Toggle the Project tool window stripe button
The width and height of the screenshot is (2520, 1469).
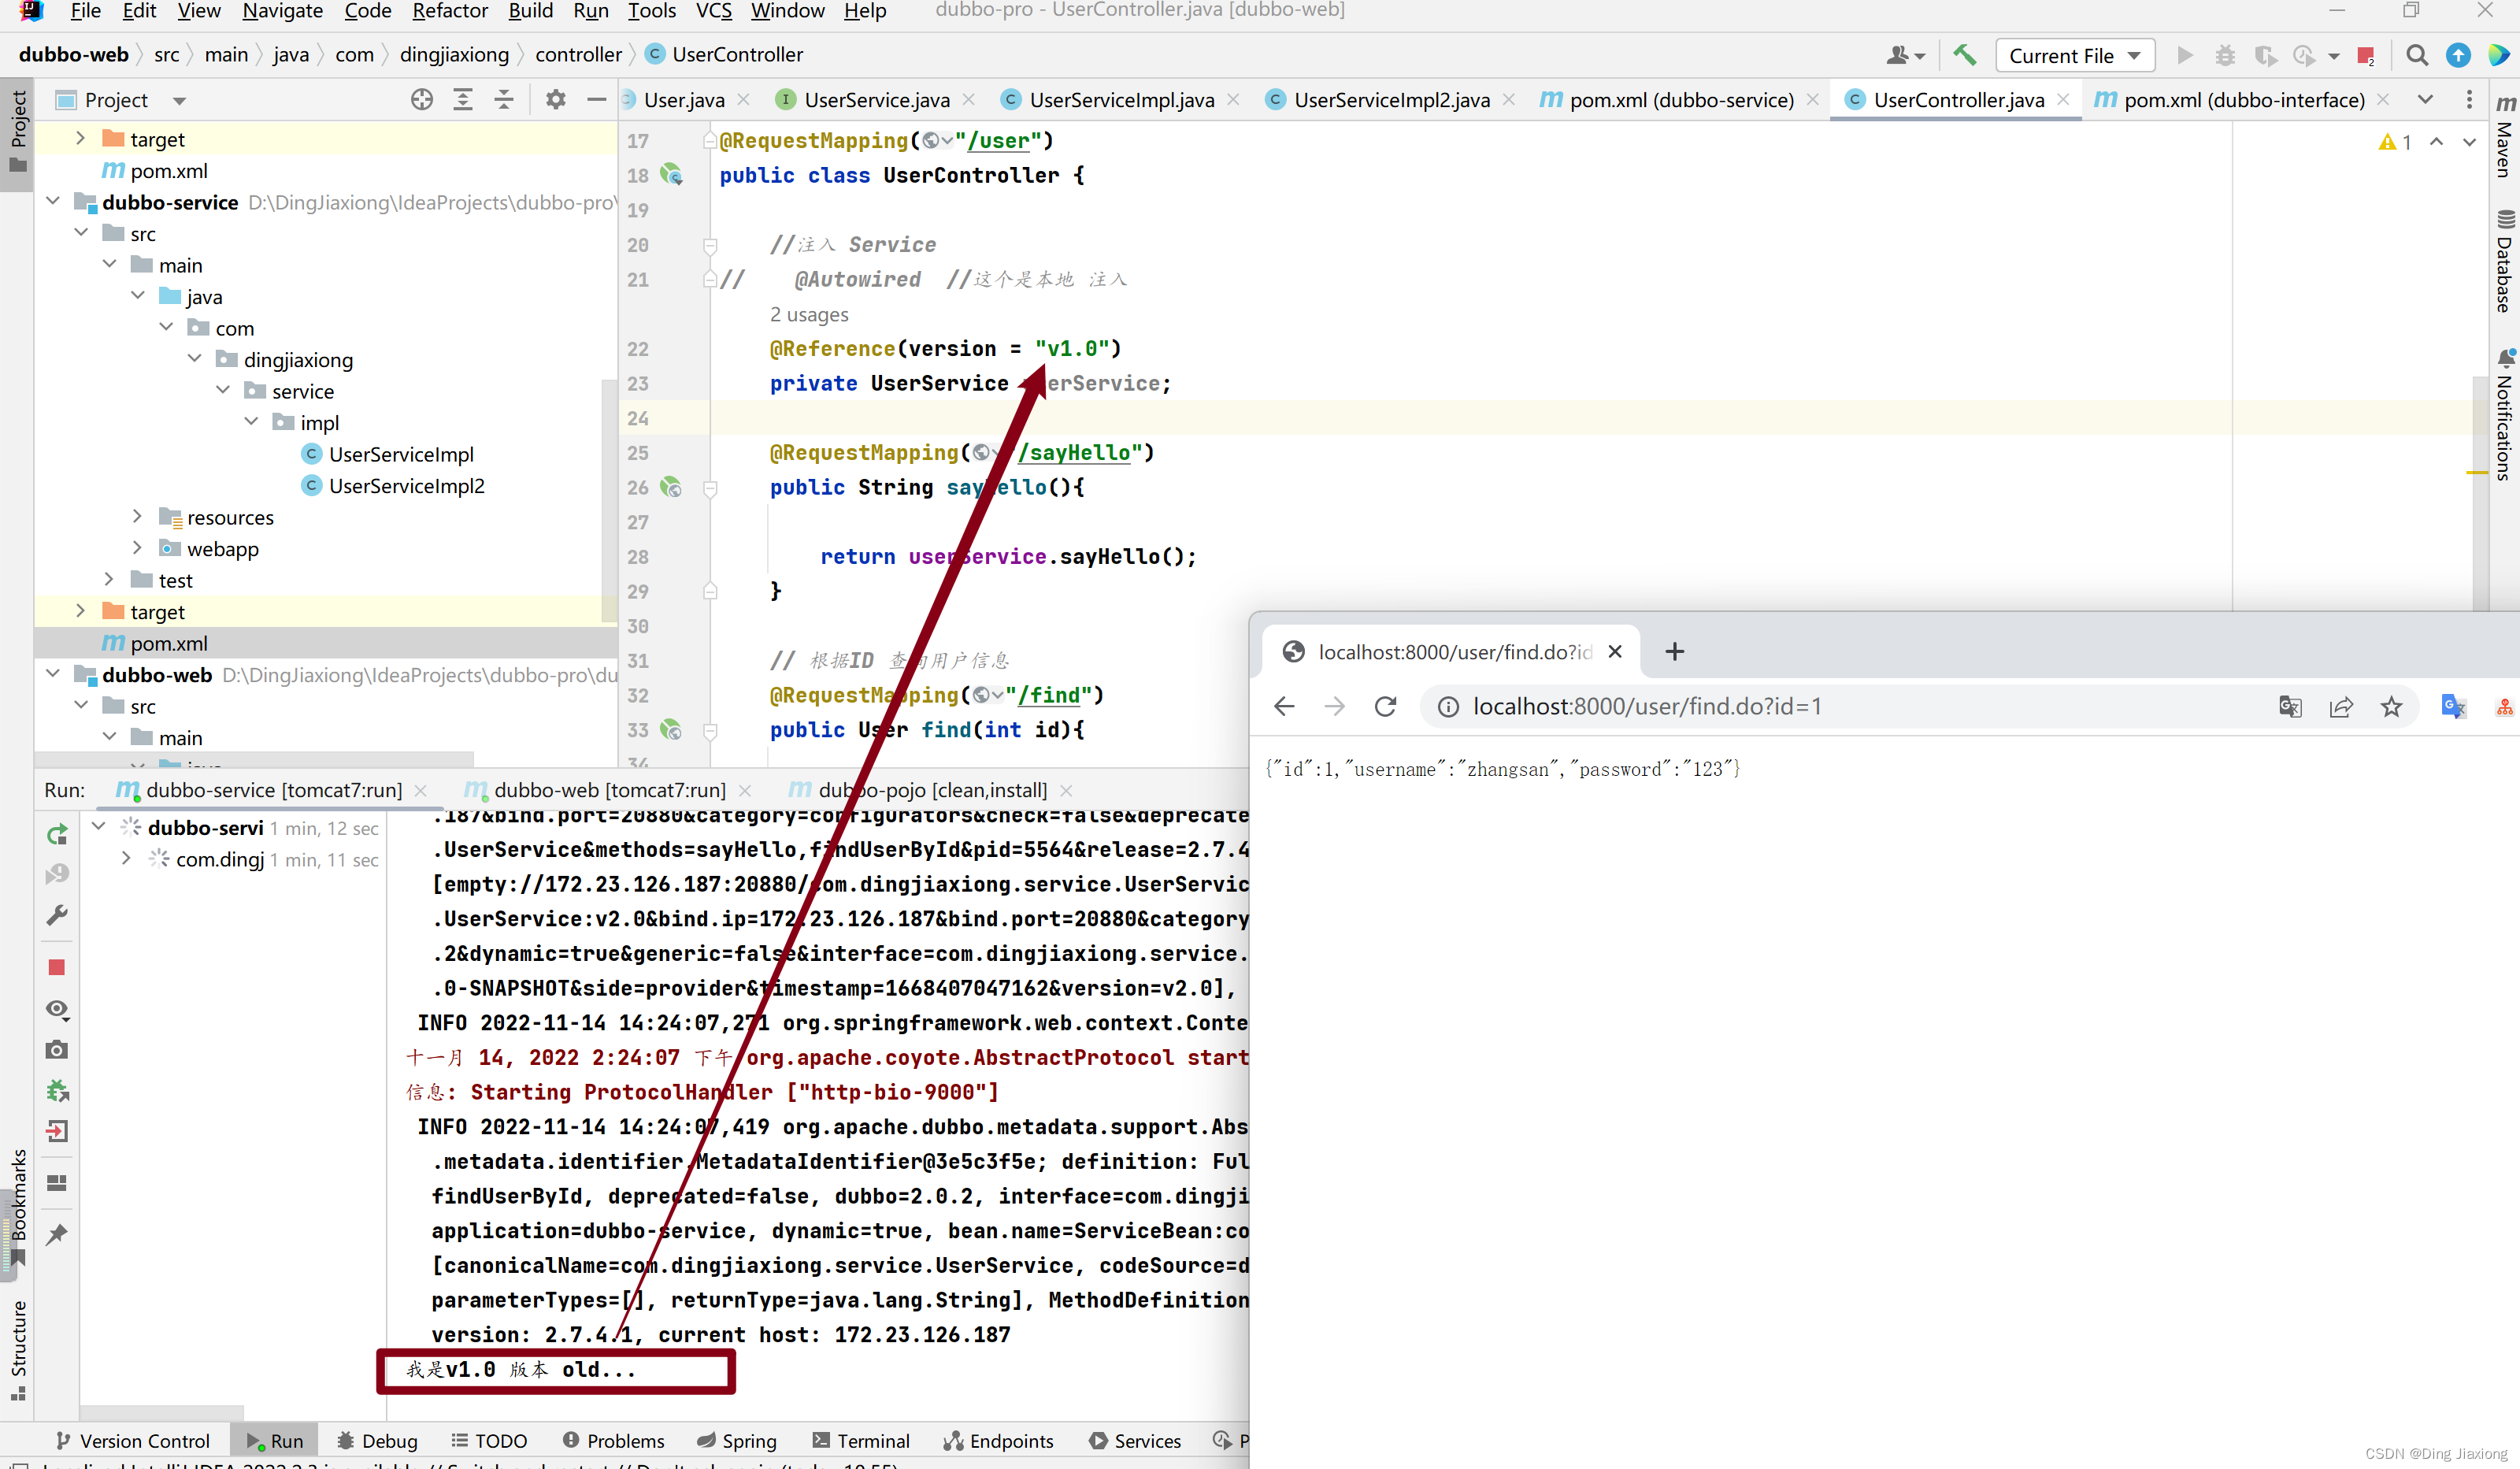[x=18, y=132]
